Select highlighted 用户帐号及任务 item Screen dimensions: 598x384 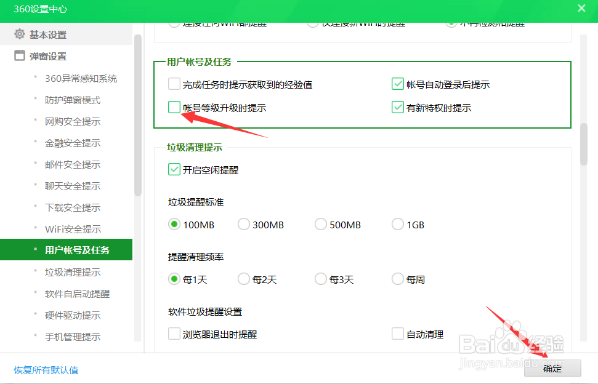[66, 250]
